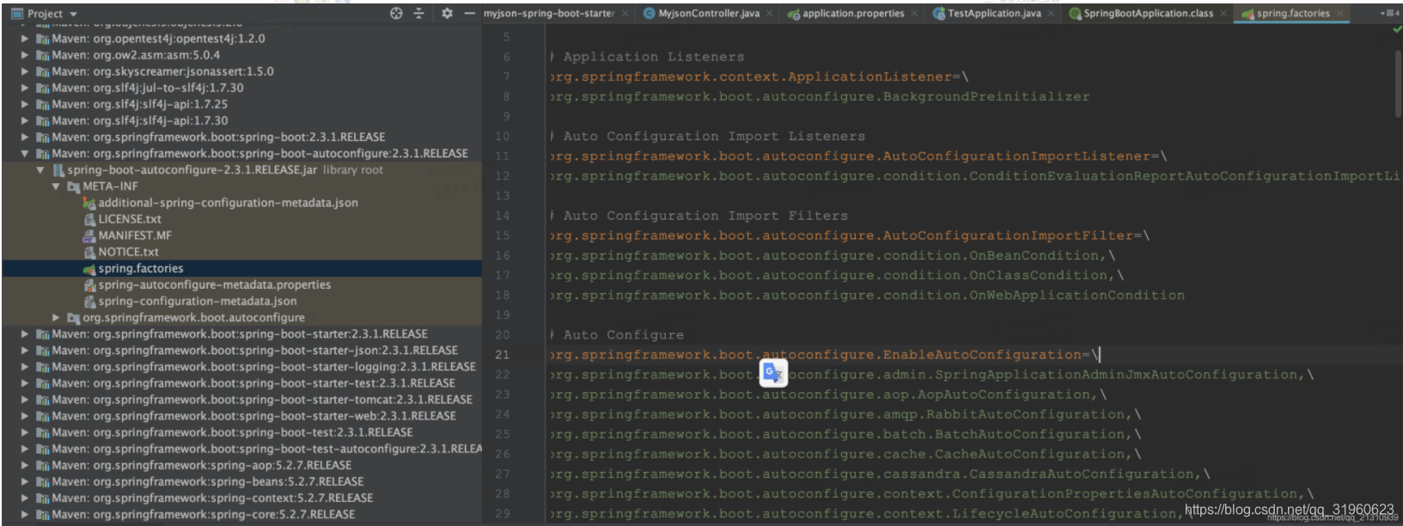Click the '# Auto Configure' comment line

[x=617, y=335]
